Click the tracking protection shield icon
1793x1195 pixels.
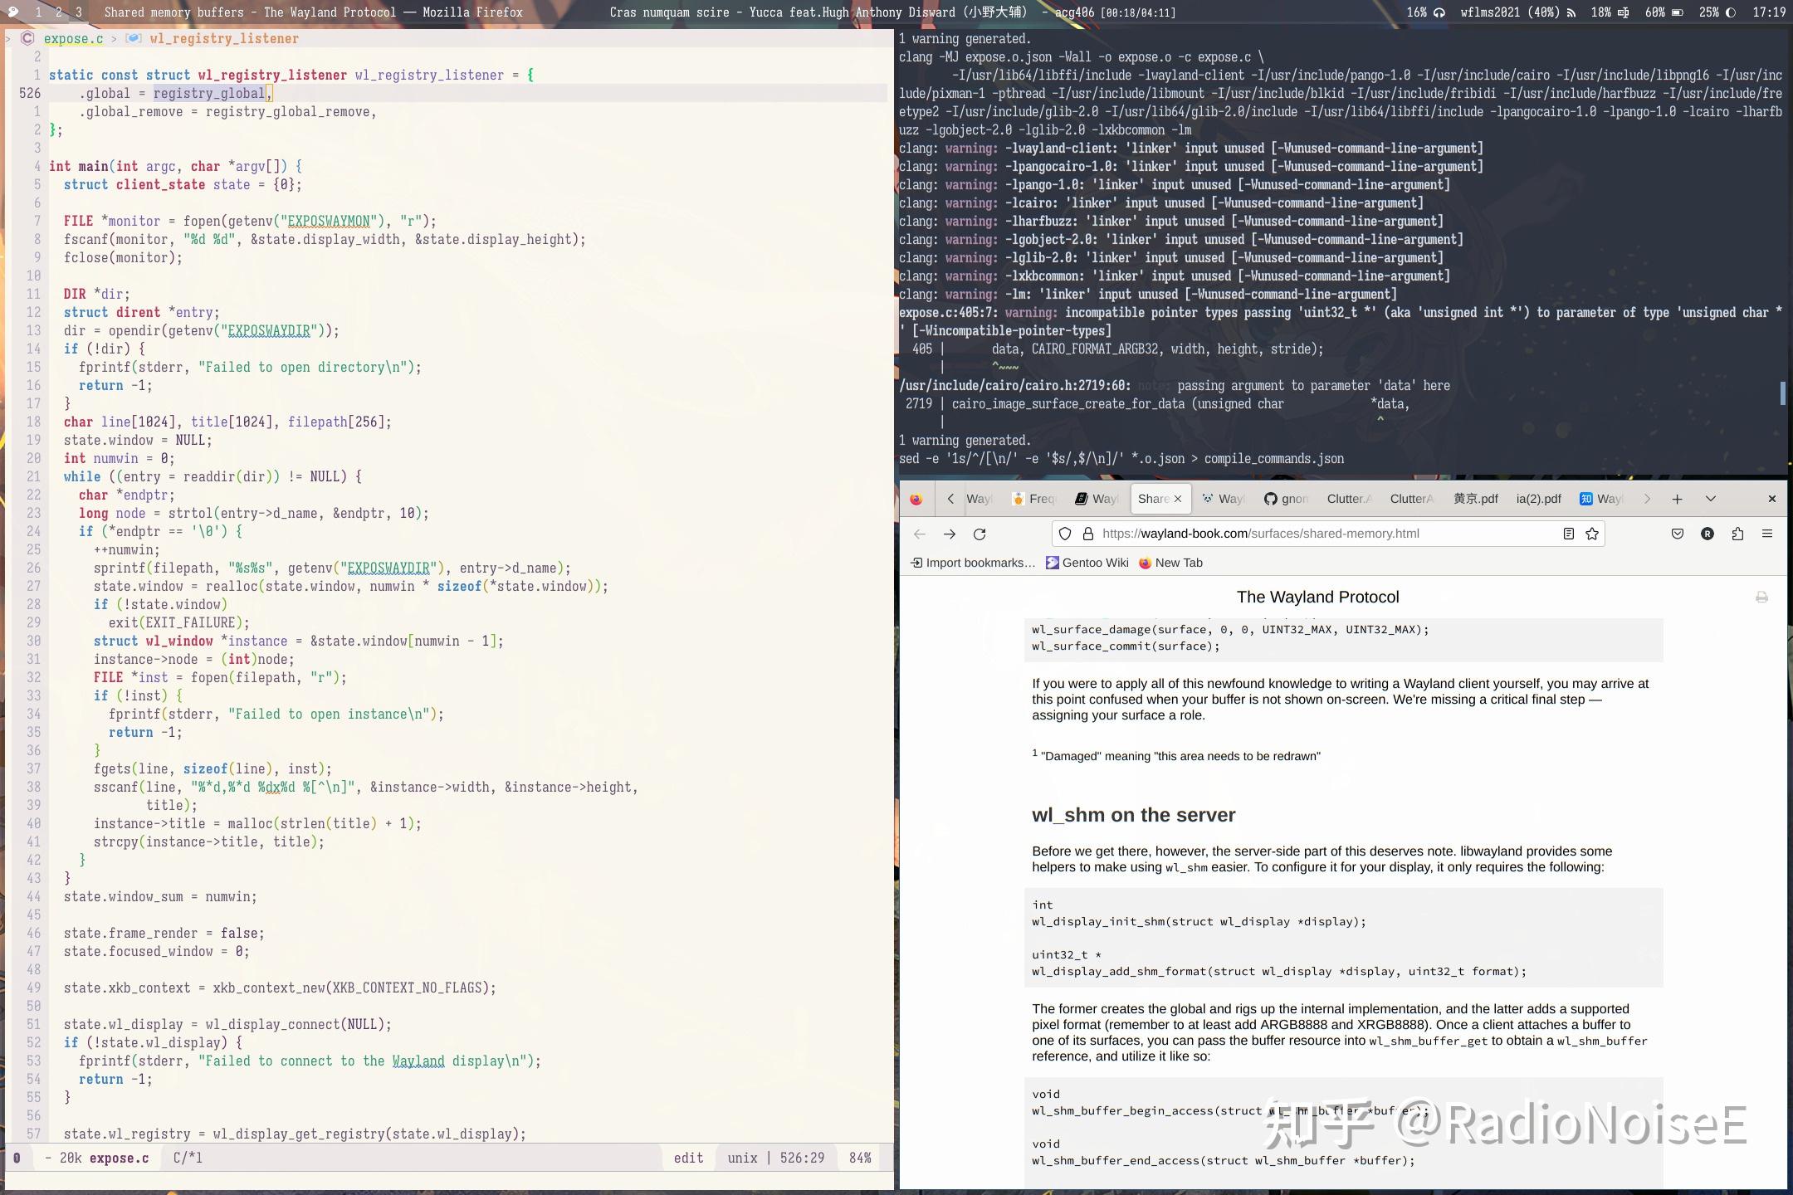(1065, 534)
